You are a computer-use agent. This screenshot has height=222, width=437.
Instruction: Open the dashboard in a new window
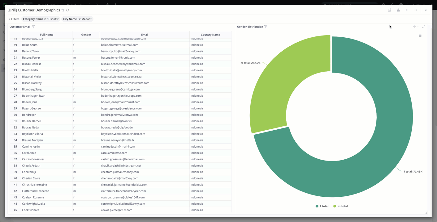[x=389, y=10]
